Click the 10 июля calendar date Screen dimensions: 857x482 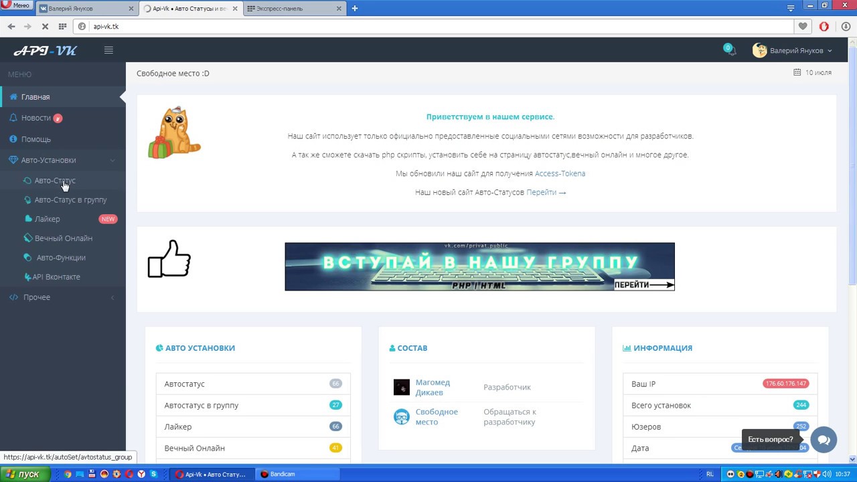pos(813,72)
